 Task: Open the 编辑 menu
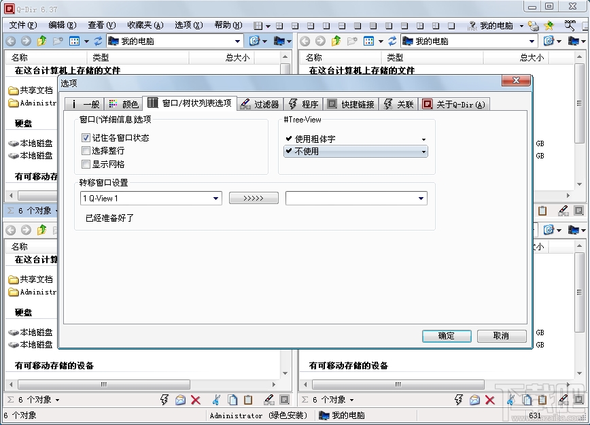[x=63, y=25]
